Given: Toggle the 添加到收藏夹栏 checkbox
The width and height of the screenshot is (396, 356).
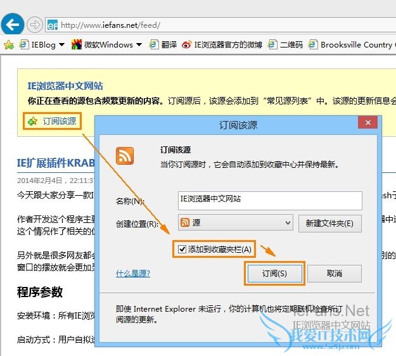Looking at the screenshot, I should (x=182, y=249).
